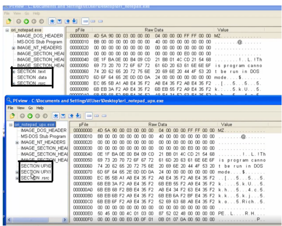The image size is (282, 226).
Task: Open Help menu in back ori_notepad.exe window
Action: click(36, 14)
